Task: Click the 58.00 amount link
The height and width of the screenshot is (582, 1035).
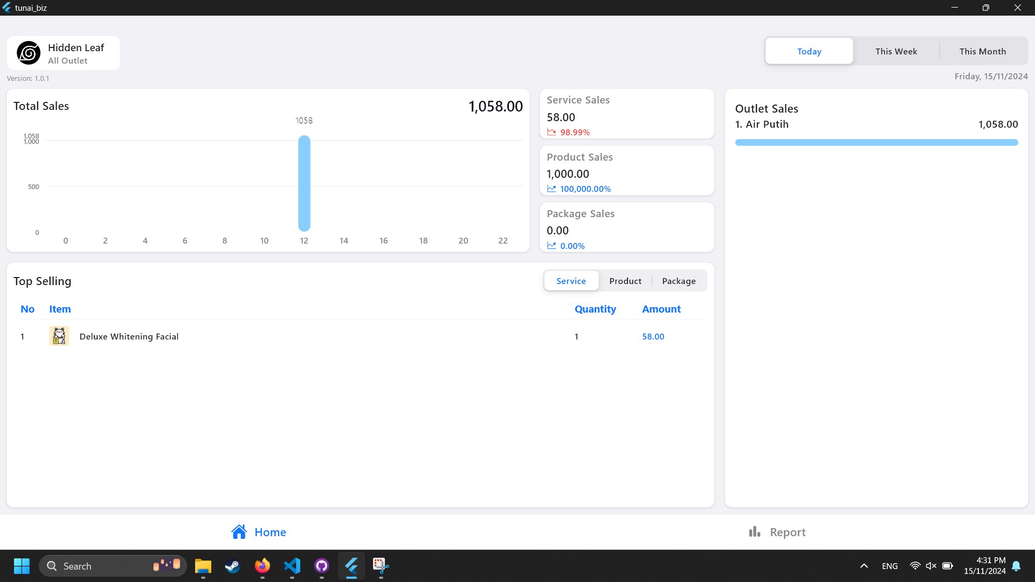Action: coord(653,336)
